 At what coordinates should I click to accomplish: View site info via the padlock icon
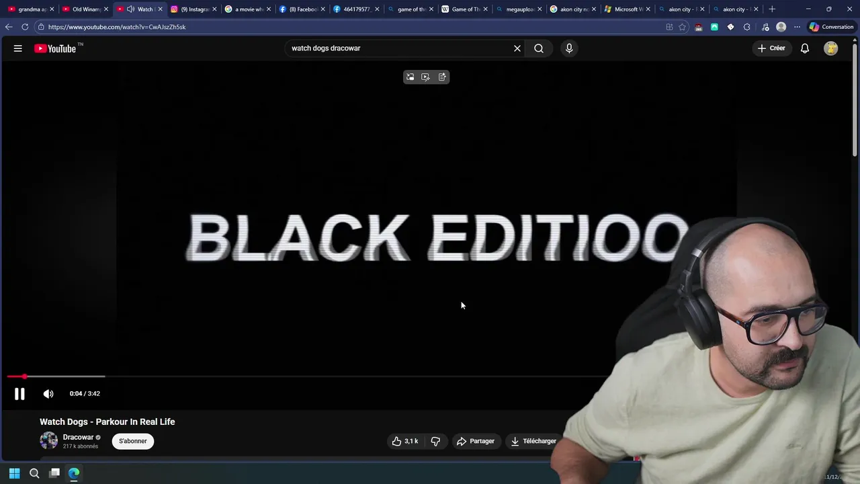pos(41,27)
